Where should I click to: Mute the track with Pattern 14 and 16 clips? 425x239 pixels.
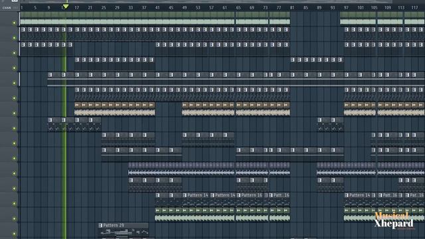tap(15, 204)
